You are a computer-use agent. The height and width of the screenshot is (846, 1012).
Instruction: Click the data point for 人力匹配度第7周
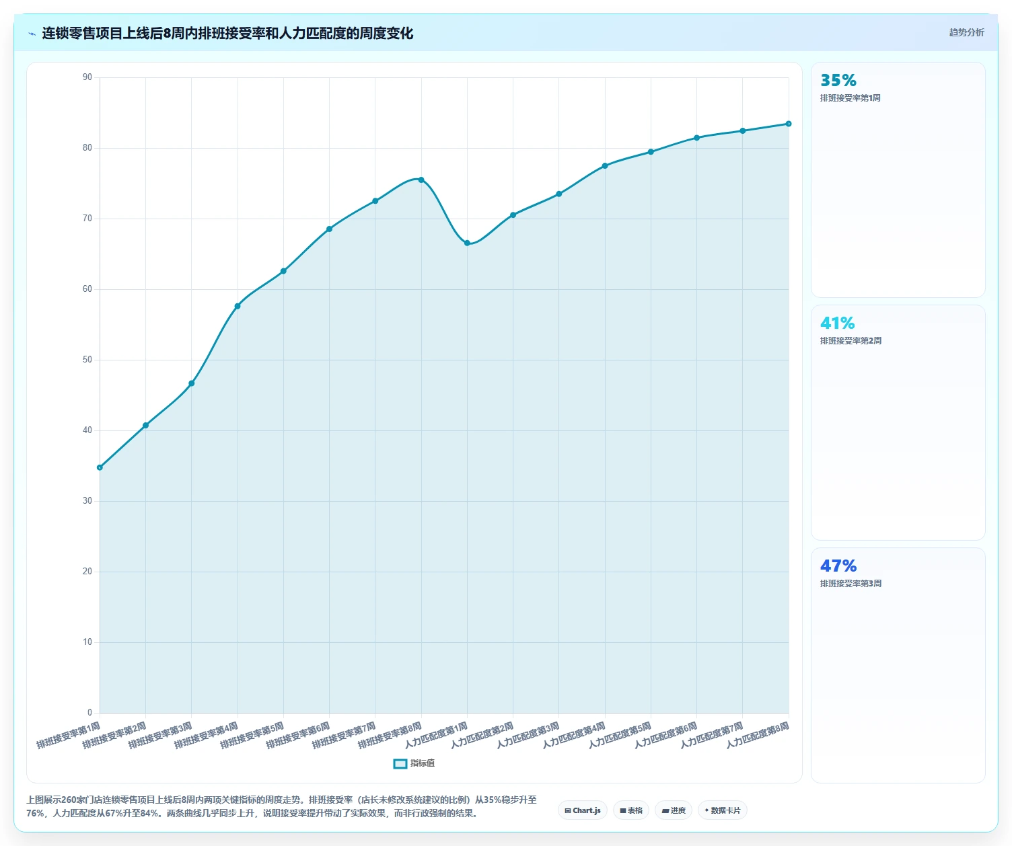tap(742, 130)
